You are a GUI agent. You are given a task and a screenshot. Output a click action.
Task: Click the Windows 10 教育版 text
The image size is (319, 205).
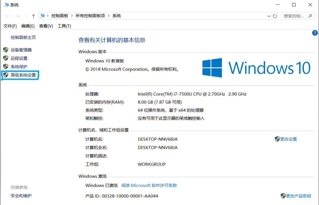click(x=104, y=61)
